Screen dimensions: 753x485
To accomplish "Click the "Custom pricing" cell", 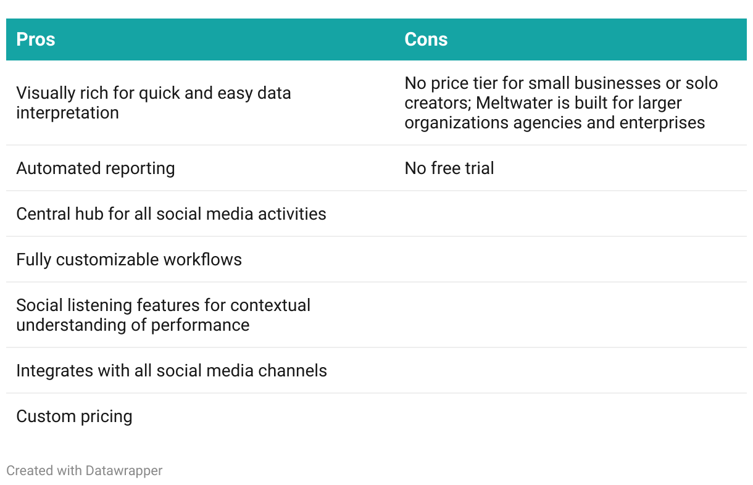I will click(74, 417).
